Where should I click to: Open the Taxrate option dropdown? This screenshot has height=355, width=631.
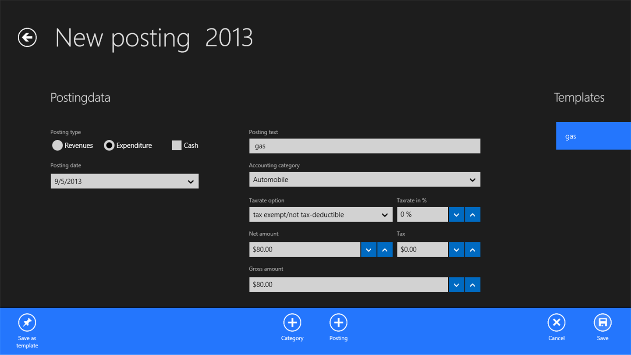coord(320,215)
